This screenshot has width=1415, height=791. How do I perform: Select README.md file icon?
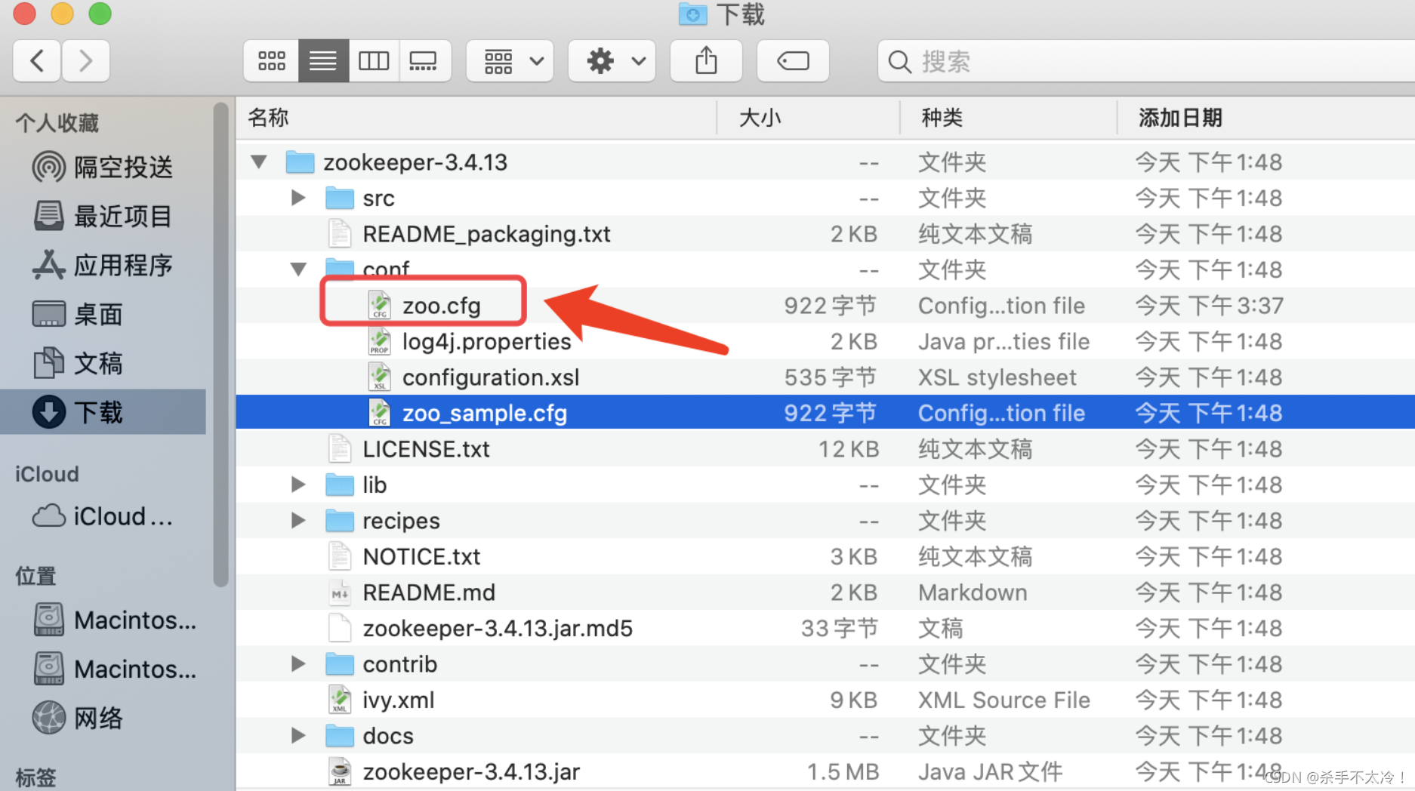point(340,592)
